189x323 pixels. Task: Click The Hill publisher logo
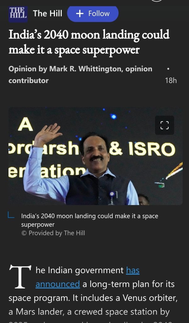pos(18,14)
